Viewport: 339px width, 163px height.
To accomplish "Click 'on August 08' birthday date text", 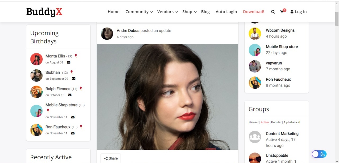I will 54,62.
